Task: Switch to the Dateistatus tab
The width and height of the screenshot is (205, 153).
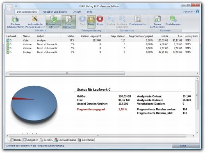Action: click(86, 140)
